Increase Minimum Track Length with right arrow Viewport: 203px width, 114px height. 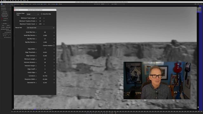[44, 18]
